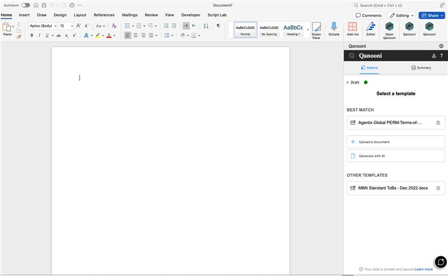Launch the Editor tool
The height and width of the screenshot is (276, 448).
coord(371,29)
